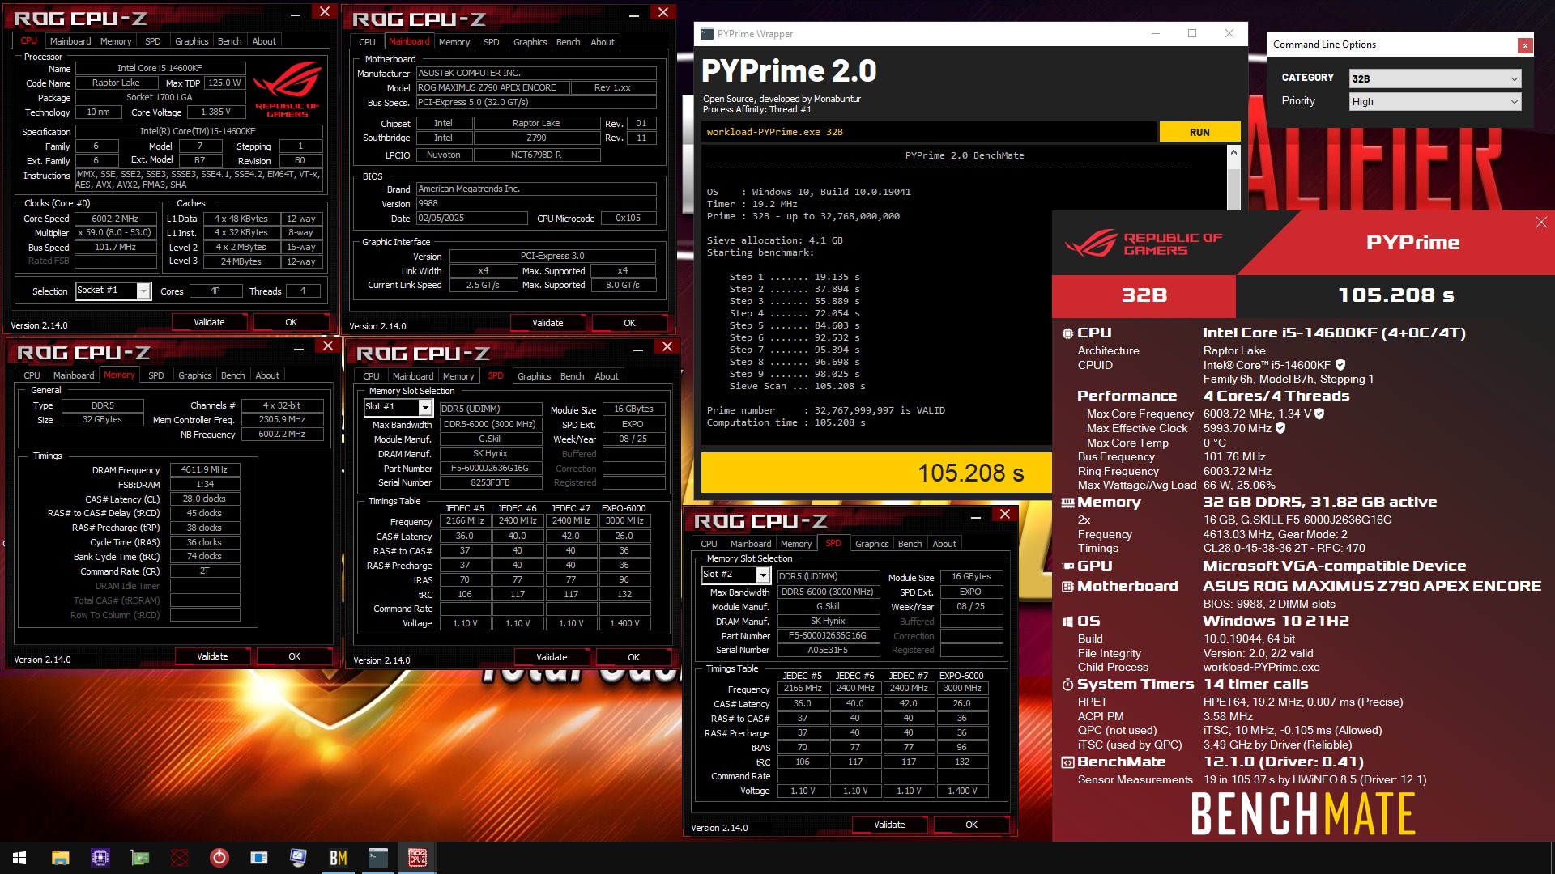Open About tab in Slot #1 SPD window
This screenshot has height=874, width=1555.
607,376
